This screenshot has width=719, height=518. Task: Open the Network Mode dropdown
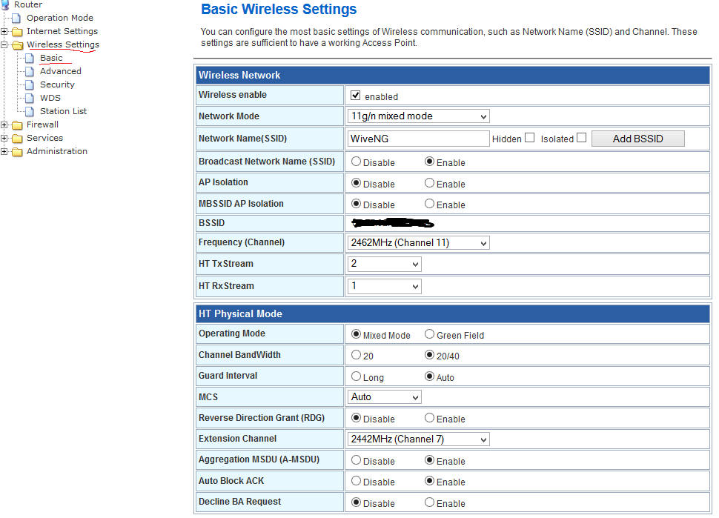[418, 116]
